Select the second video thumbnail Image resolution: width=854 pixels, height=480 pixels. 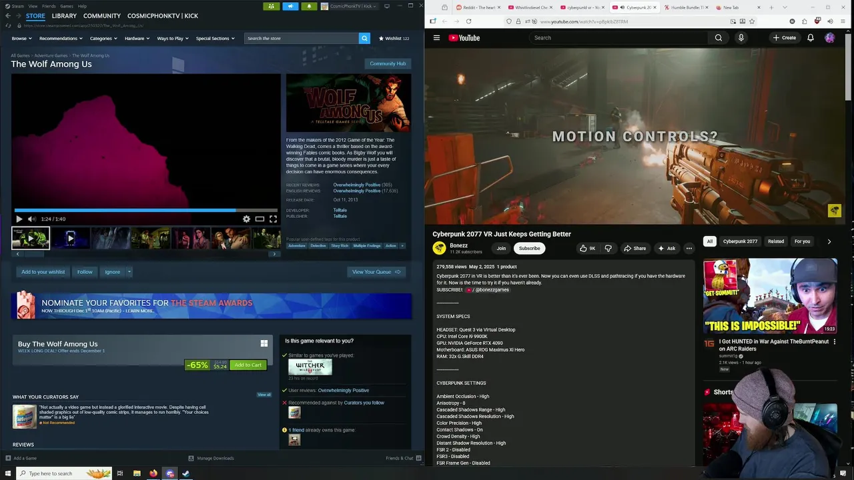click(71, 238)
